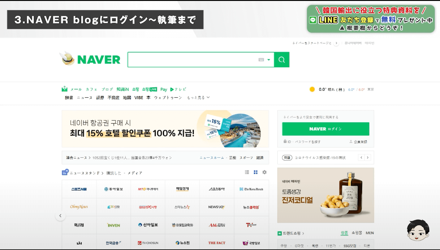Click the green search magnifier icon

pyautogui.click(x=281, y=59)
